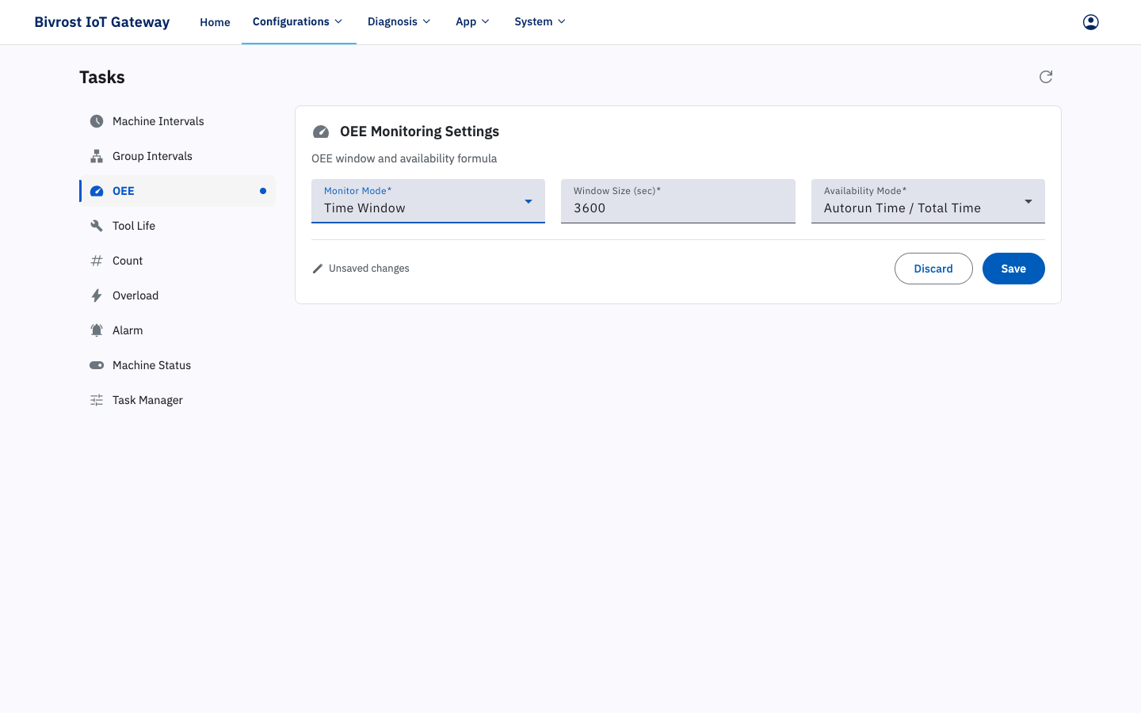This screenshot has height=713, width=1141.
Task: Open the System menu
Action: [x=540, y=21]
